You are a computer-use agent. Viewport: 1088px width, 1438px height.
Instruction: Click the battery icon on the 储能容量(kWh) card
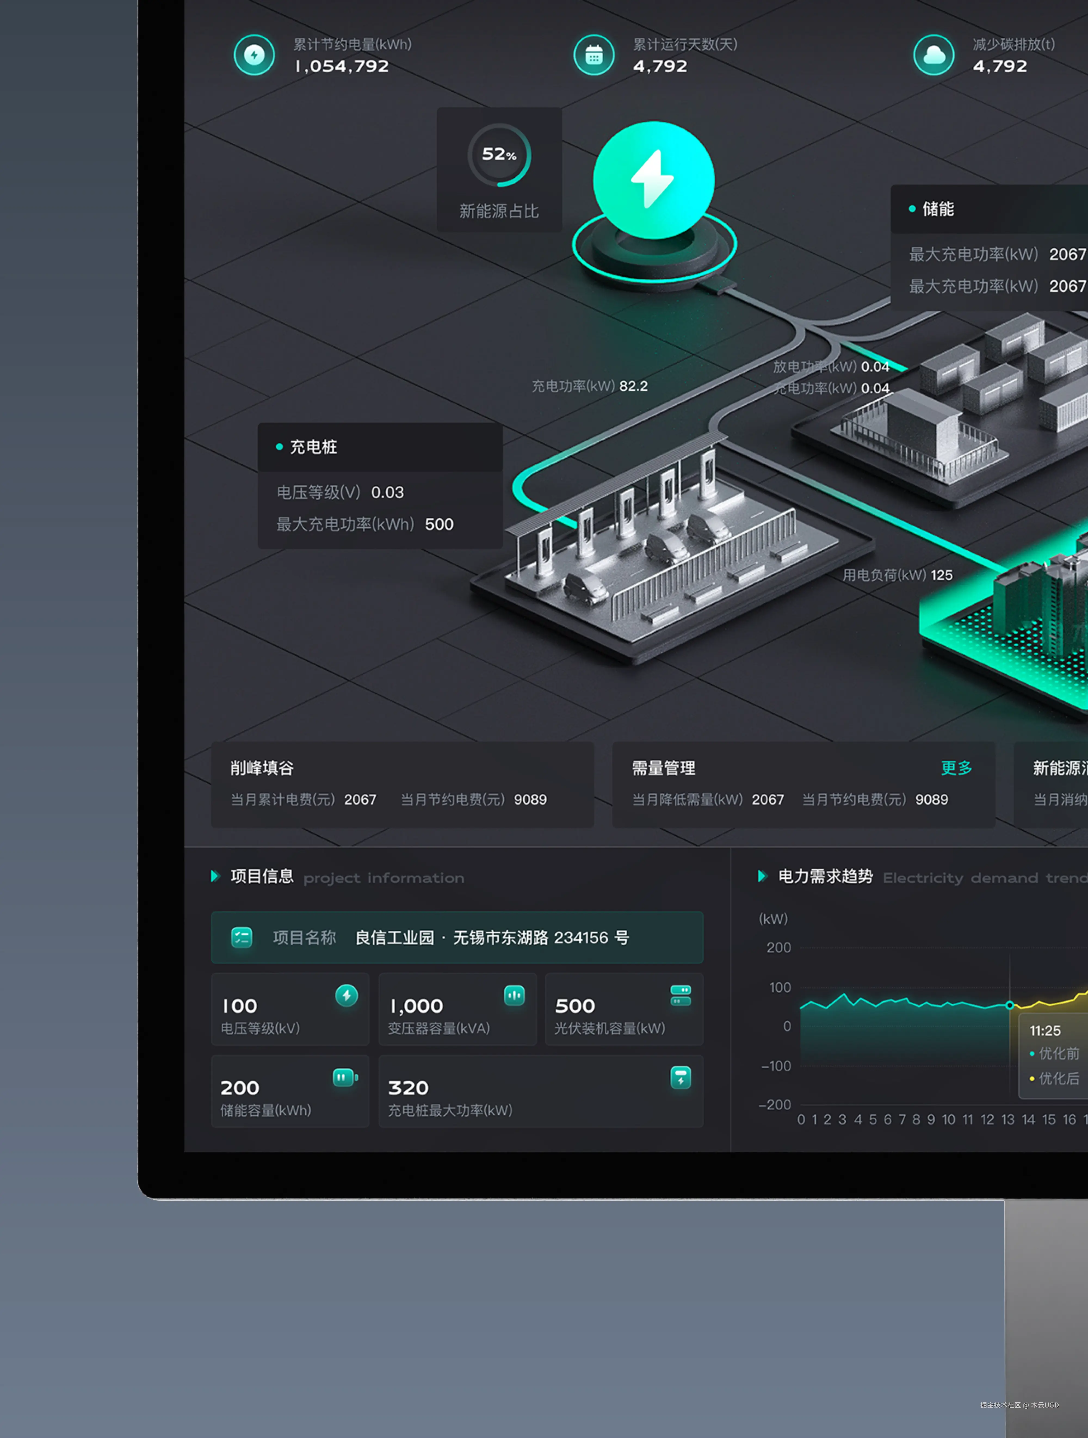pyautogui.click(x=346, y=1077)
